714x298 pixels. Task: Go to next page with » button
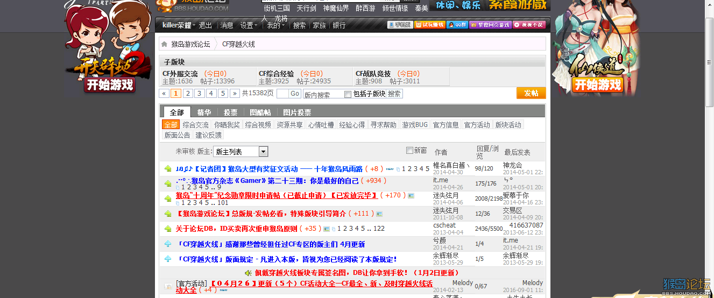pyautogui.click(x=235, y=93)
